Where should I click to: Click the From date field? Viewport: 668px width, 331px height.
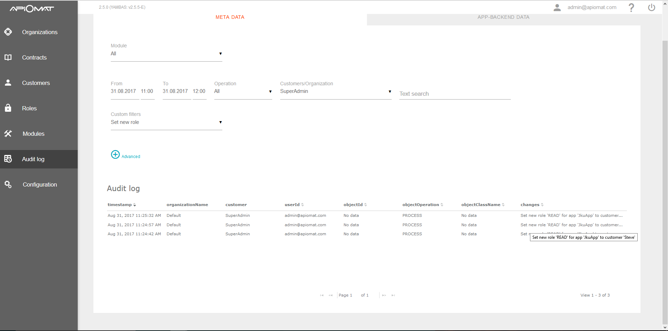pyautogui.click(x=123, y=92)
